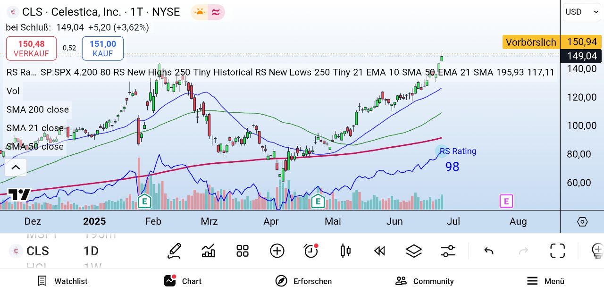
Task: Open the USD currency dropdown
Action: pos(582,12)
